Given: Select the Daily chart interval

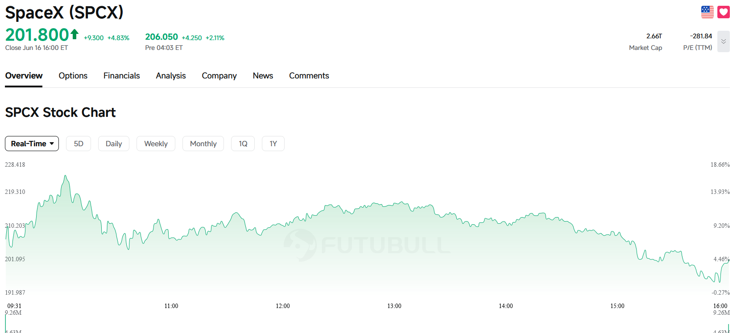Looking at the screenshot, I should 114,144.
